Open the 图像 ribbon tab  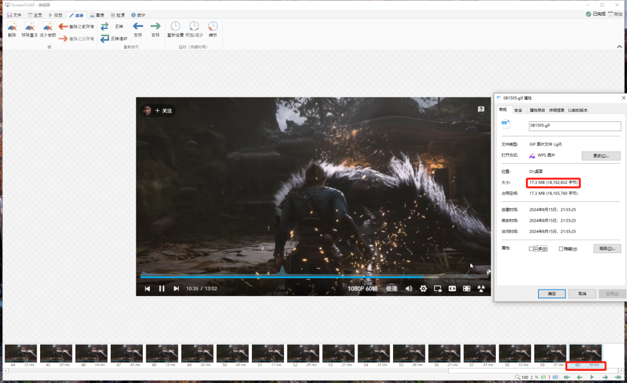point(97,15)
